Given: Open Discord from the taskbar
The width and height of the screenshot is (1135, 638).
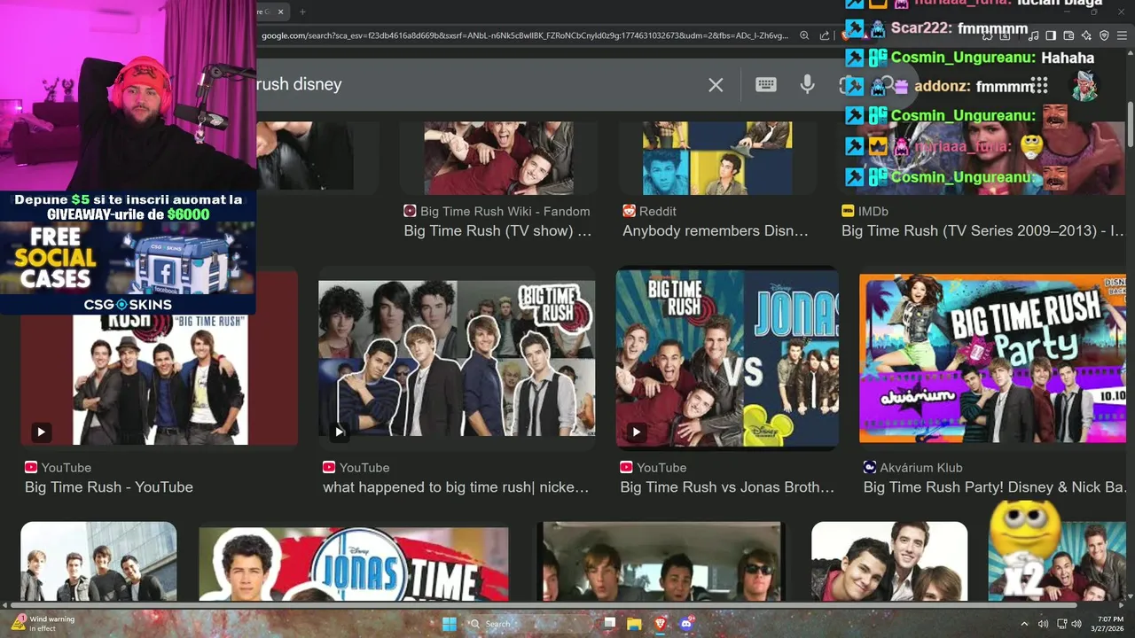Looking at the screenshot, I should (x=686, y=624).
